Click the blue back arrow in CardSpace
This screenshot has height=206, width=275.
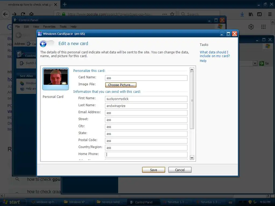point(43,44)
